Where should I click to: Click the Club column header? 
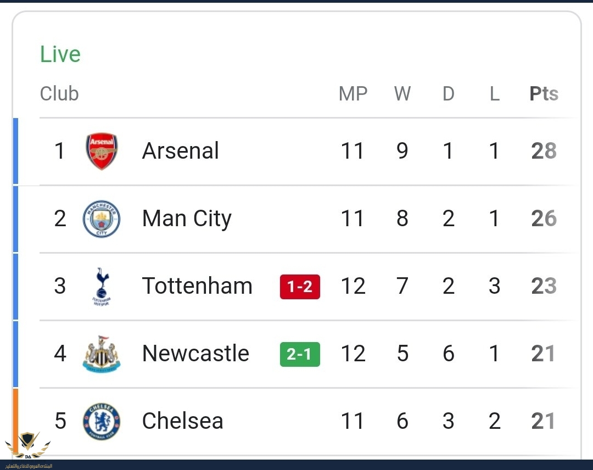59,94
